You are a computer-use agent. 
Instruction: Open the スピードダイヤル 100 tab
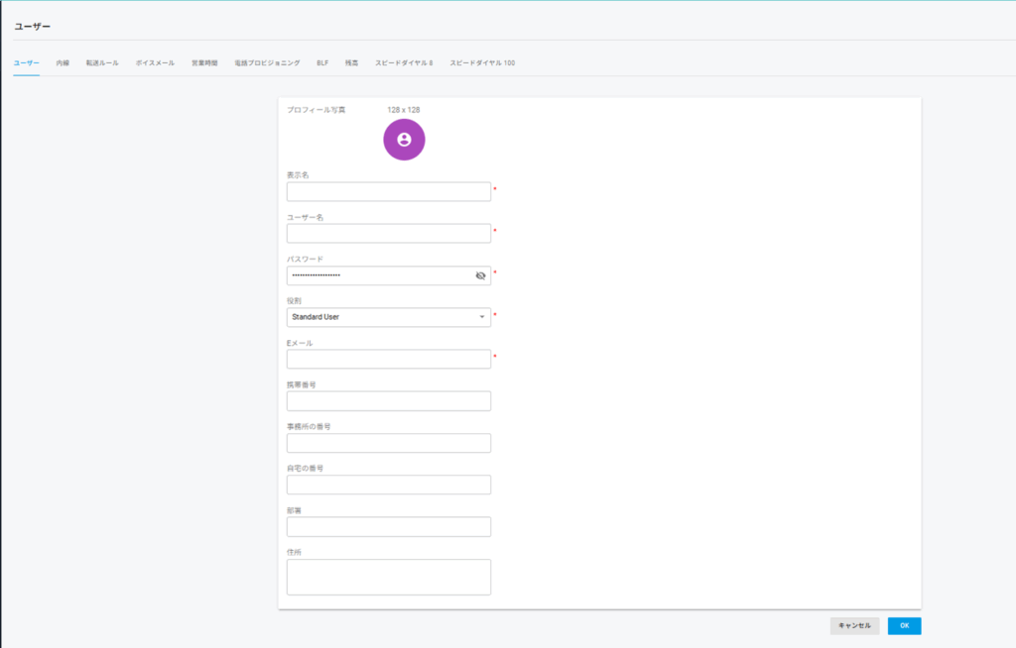482,63
